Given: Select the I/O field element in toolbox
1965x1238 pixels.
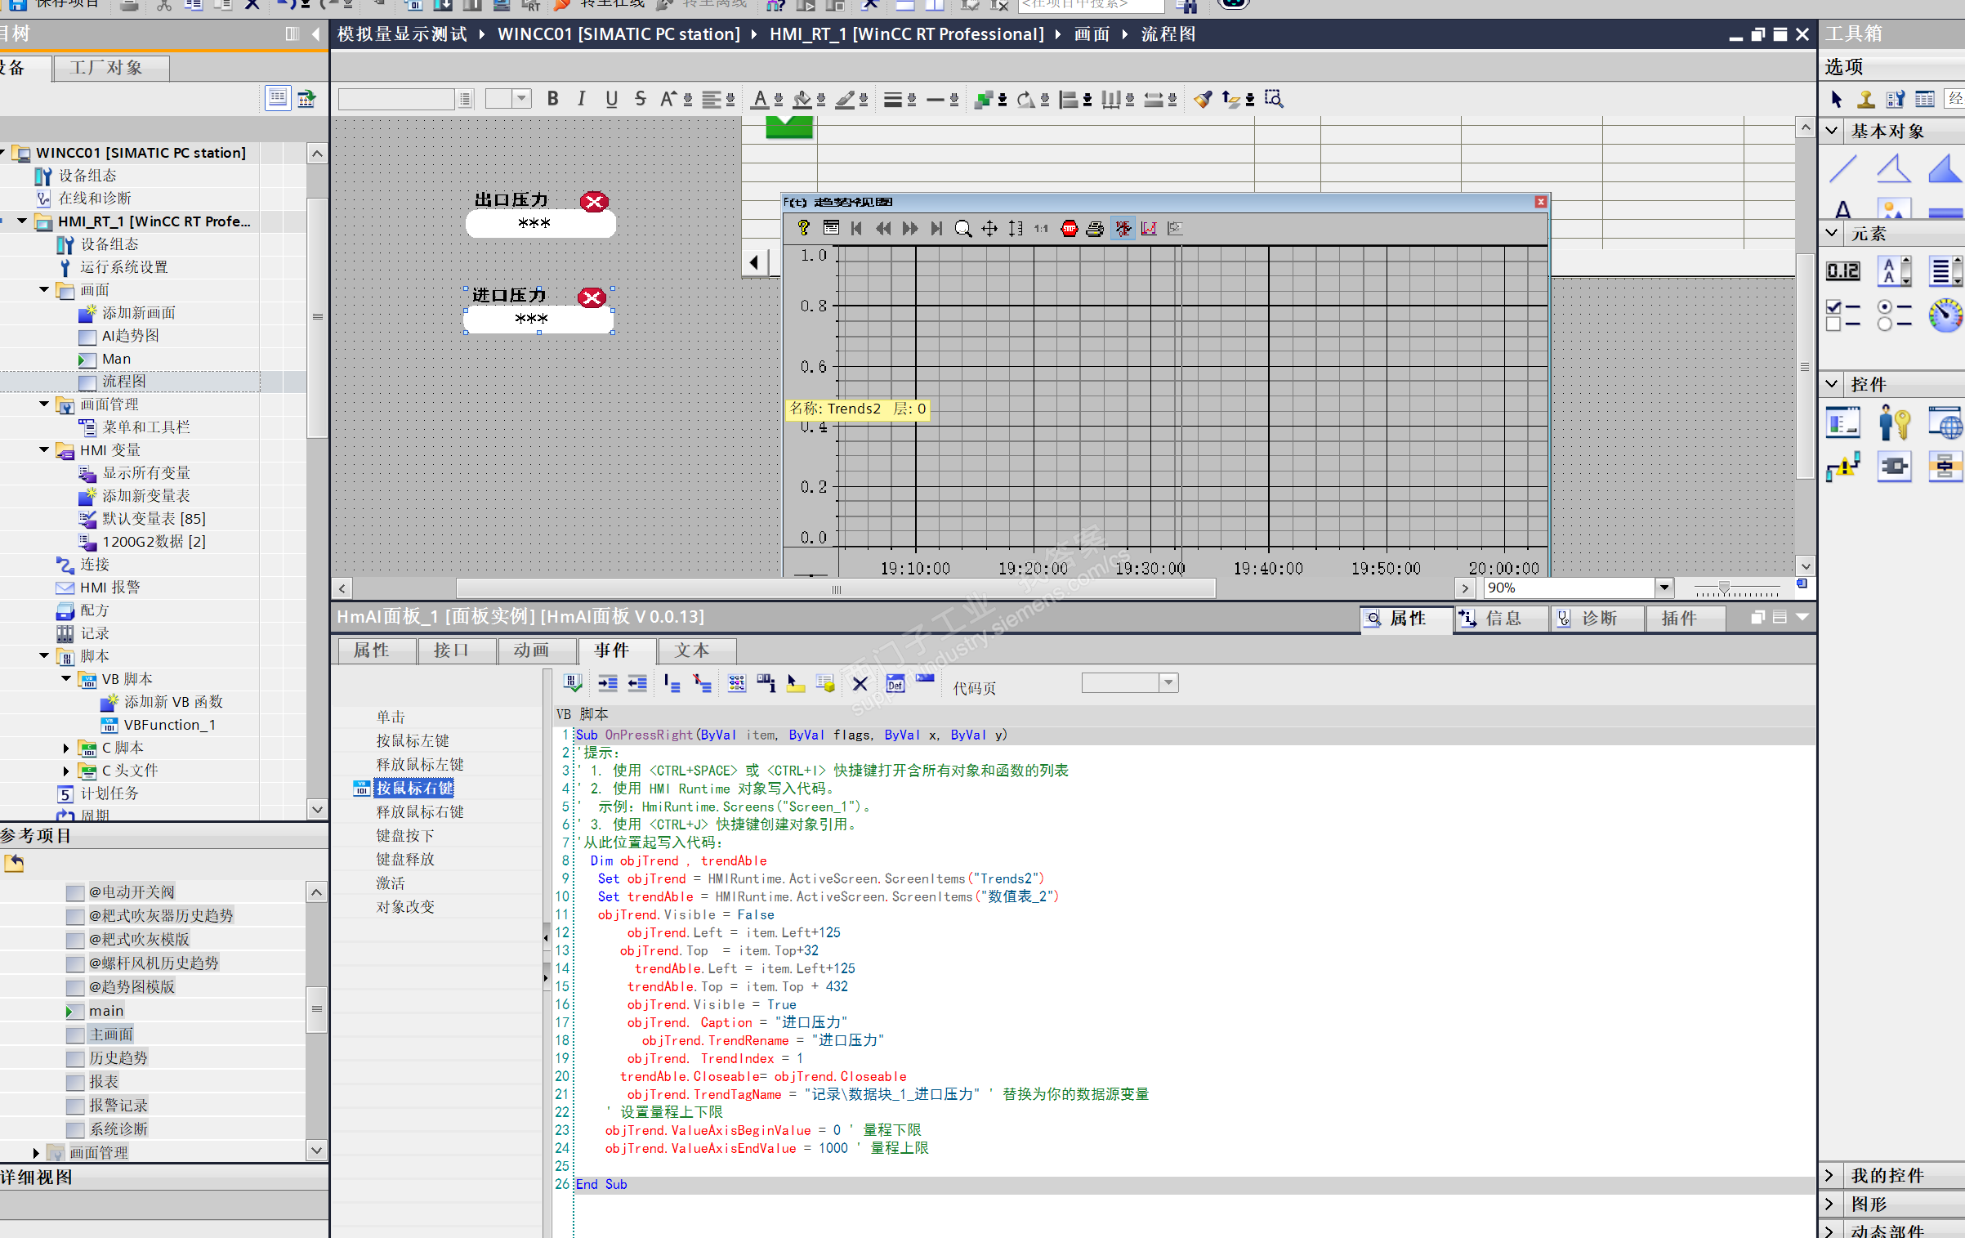Looking at the screenshot, I should coord(1842,270).
